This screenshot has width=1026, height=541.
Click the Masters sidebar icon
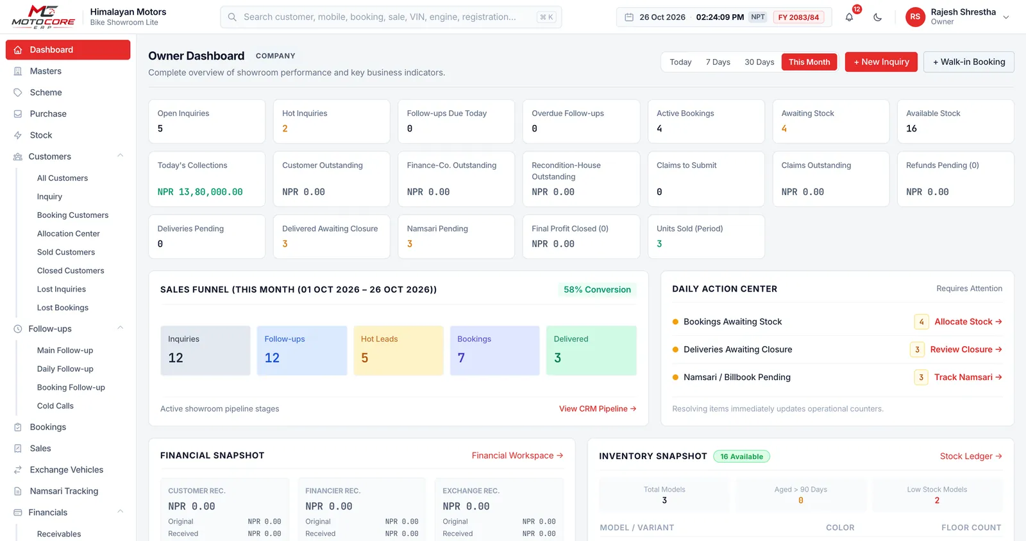pos(18,71)
